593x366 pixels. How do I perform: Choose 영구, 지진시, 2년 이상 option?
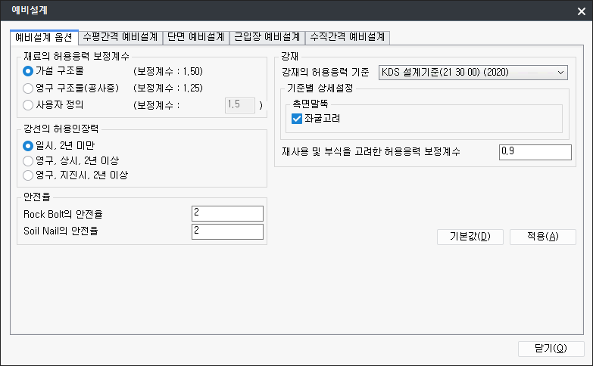coord(29,175)
